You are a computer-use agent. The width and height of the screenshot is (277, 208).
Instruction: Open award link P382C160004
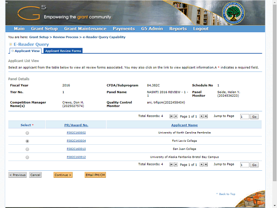tap(76, 141)
